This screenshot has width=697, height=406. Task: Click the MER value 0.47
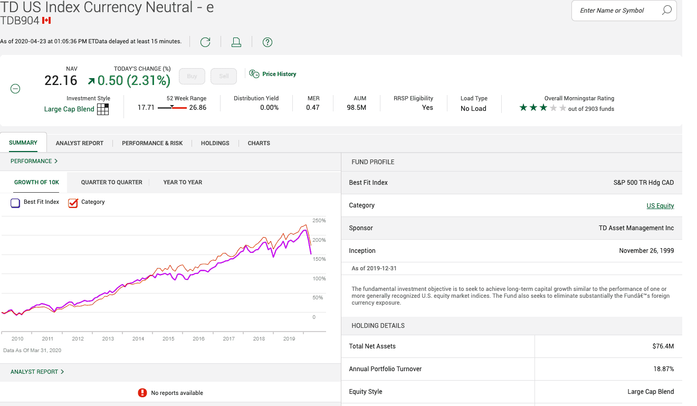[313, 108]
